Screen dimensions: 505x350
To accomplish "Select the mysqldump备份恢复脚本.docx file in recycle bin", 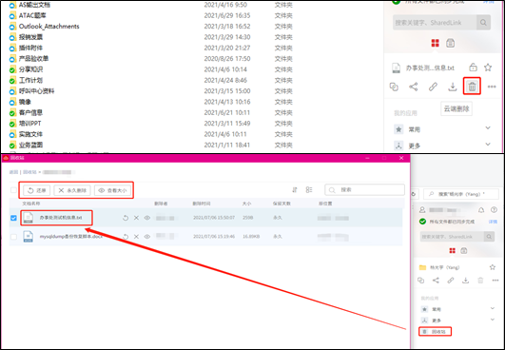I will tap(71, 237).
